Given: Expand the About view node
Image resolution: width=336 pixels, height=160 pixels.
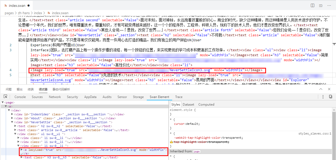Looking at the screenshot, I should point(12,118).
